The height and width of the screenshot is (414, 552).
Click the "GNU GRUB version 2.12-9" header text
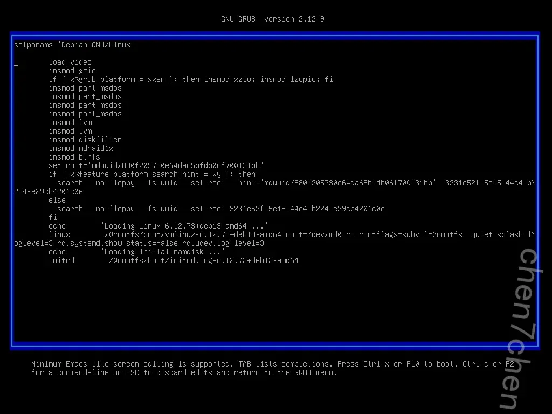click(272, 19)
